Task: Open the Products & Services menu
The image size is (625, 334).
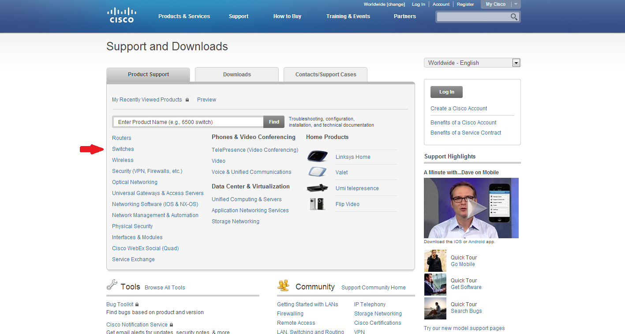Action: point(184,16)
